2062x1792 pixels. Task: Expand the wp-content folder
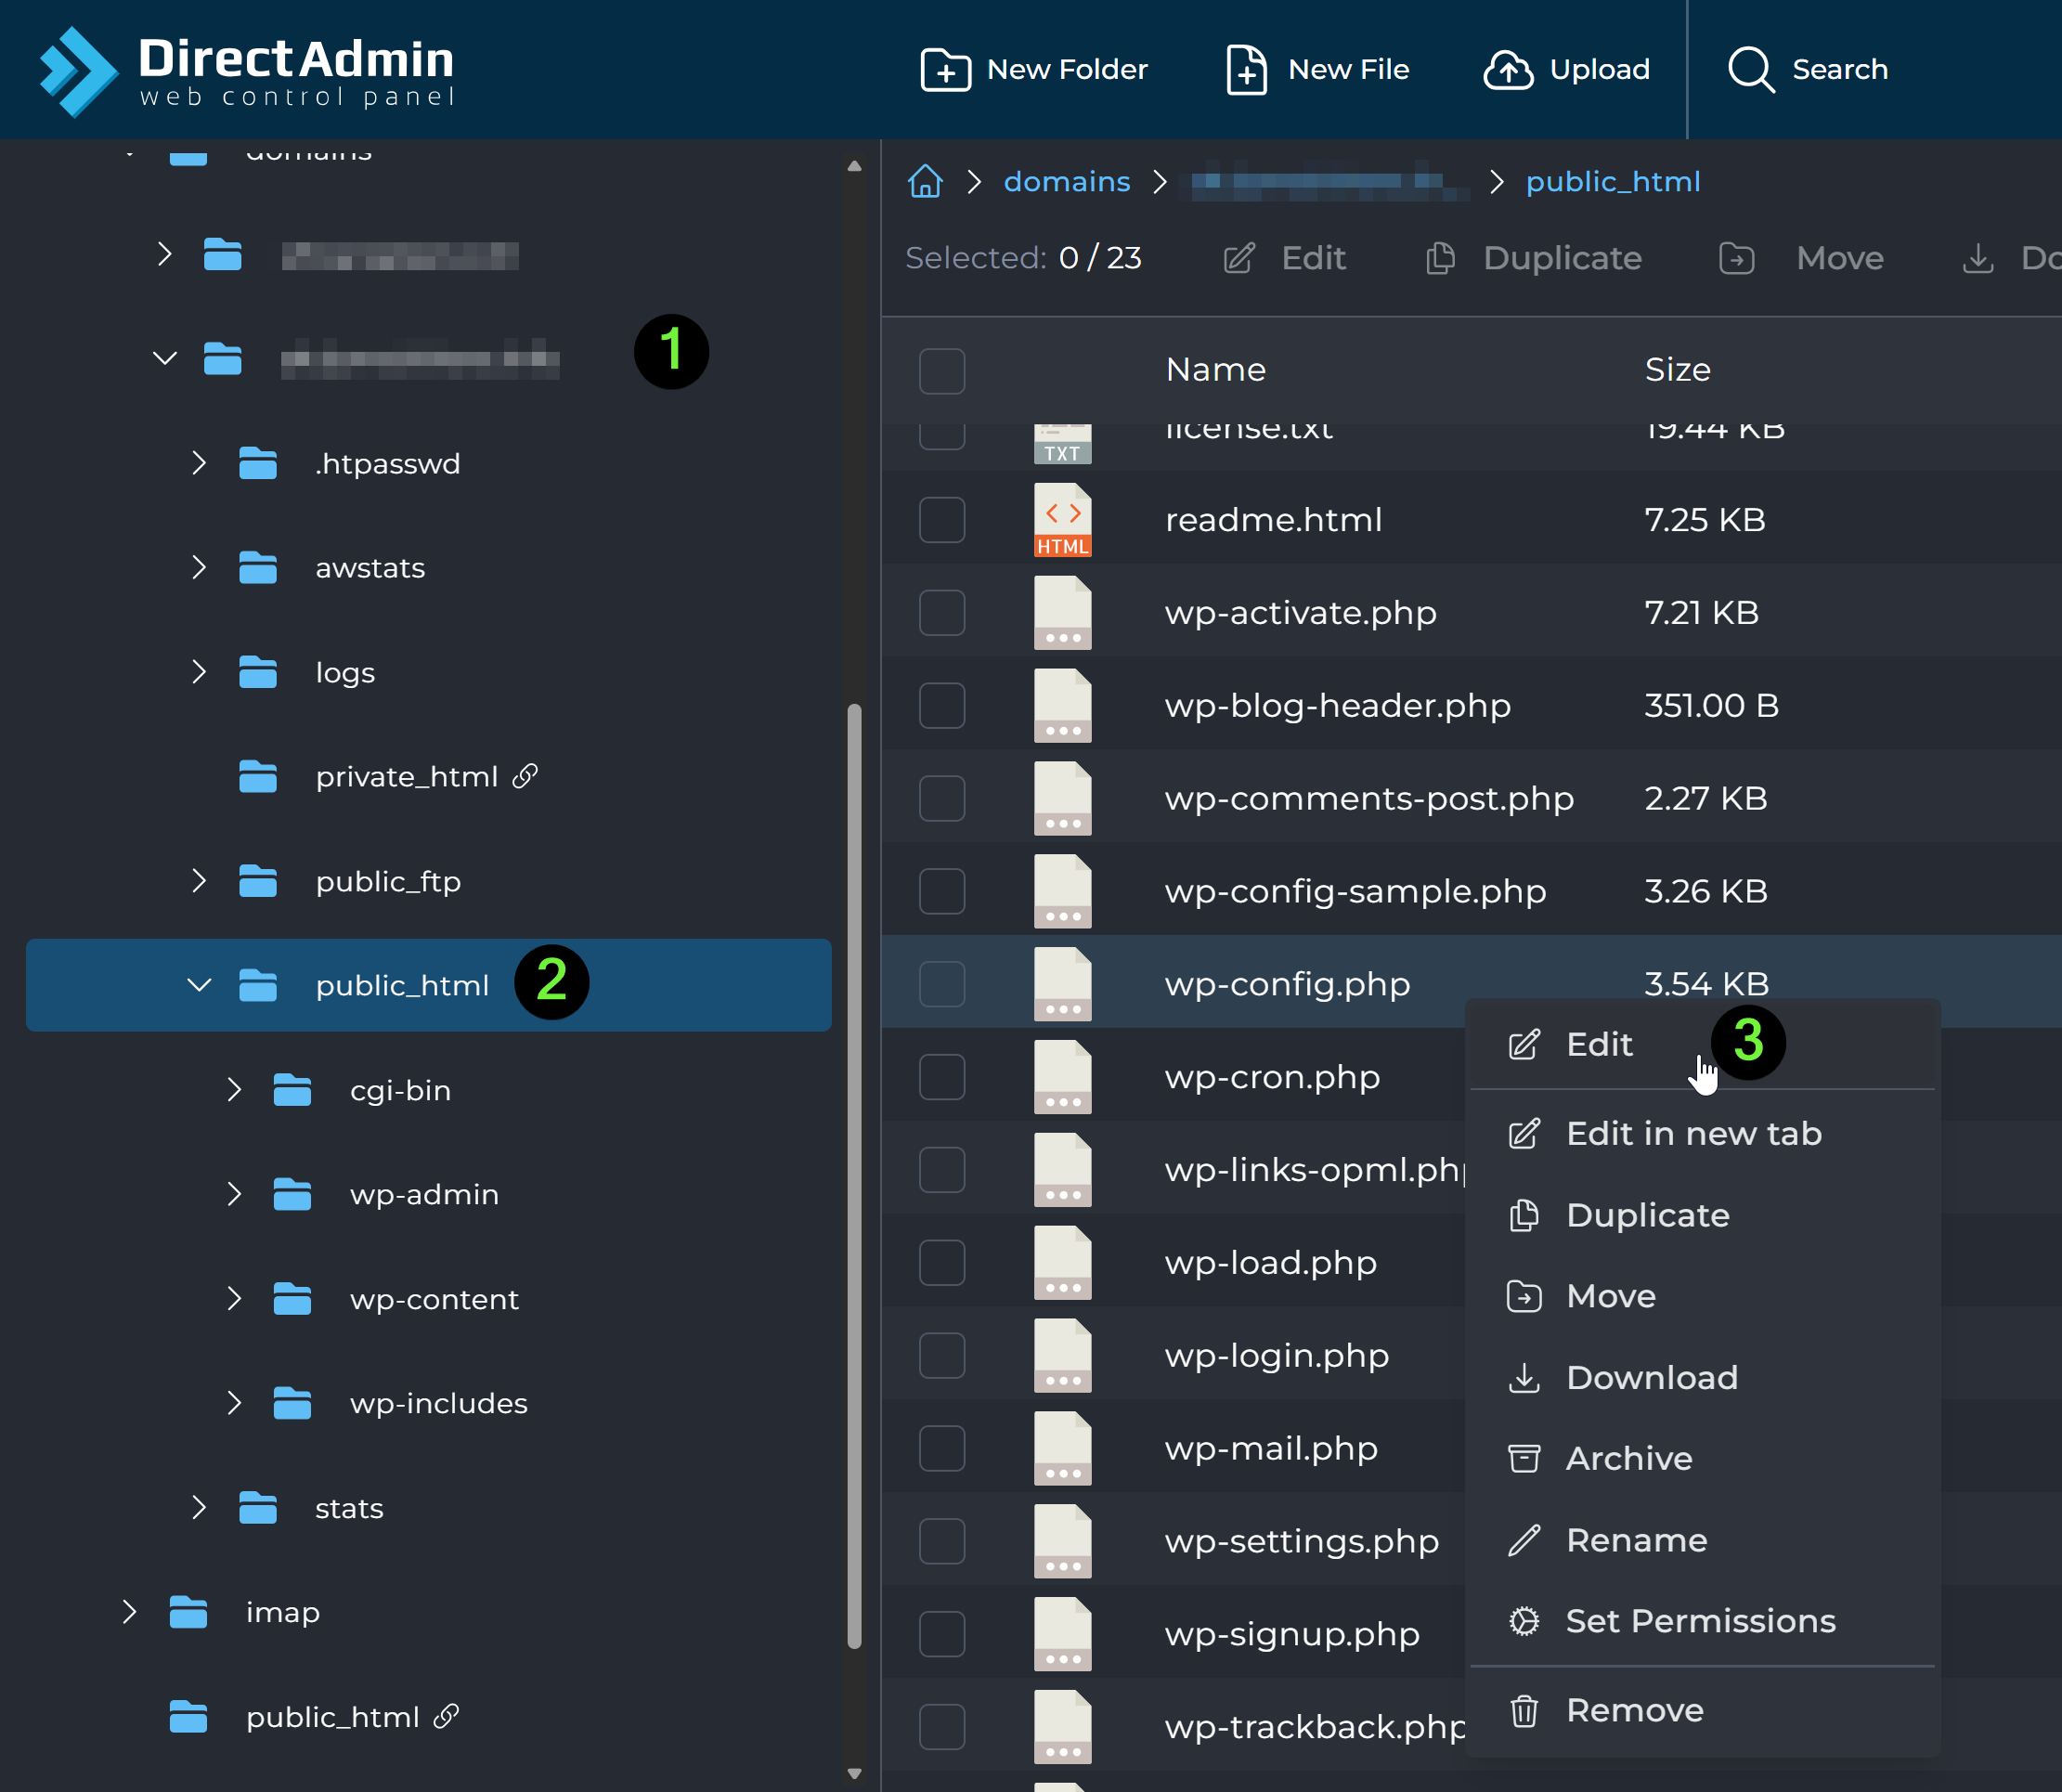point(234,1299)
